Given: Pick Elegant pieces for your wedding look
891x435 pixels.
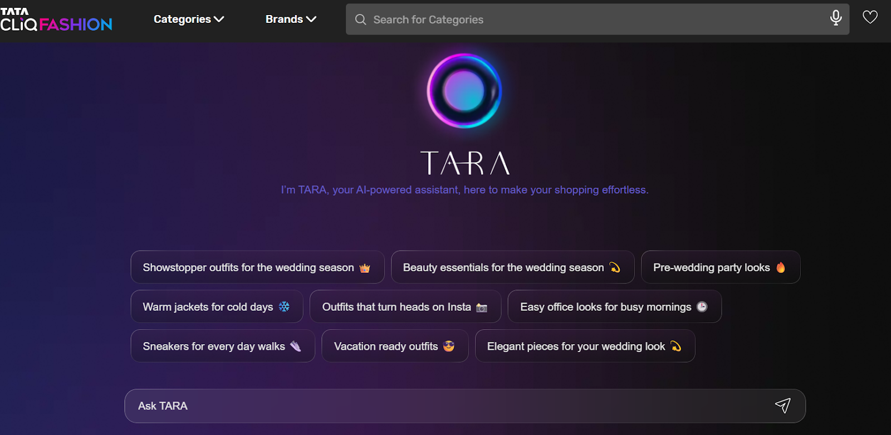Looking at the screenshot, I should click(x=585, y=346).
